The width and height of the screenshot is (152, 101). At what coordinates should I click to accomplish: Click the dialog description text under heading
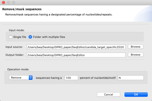pyautogui.click(x=59, y=14)
